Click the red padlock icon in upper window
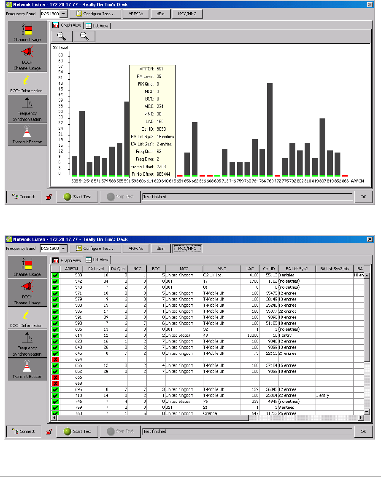 pos(49,197)
